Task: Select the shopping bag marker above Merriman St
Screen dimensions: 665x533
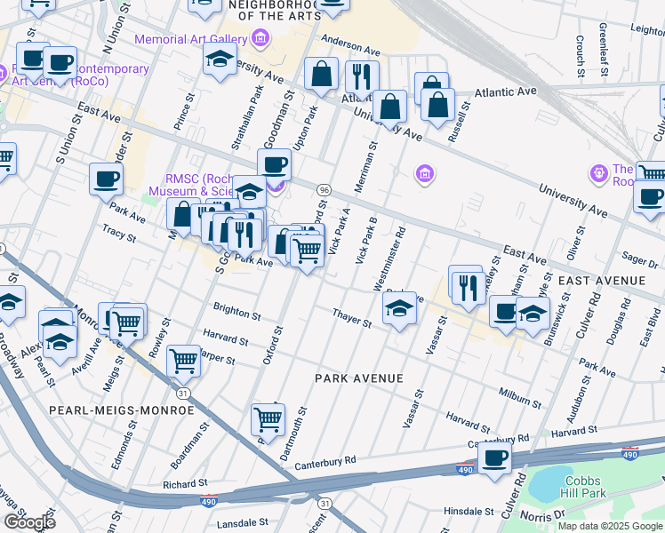Action: click(389, 109)
